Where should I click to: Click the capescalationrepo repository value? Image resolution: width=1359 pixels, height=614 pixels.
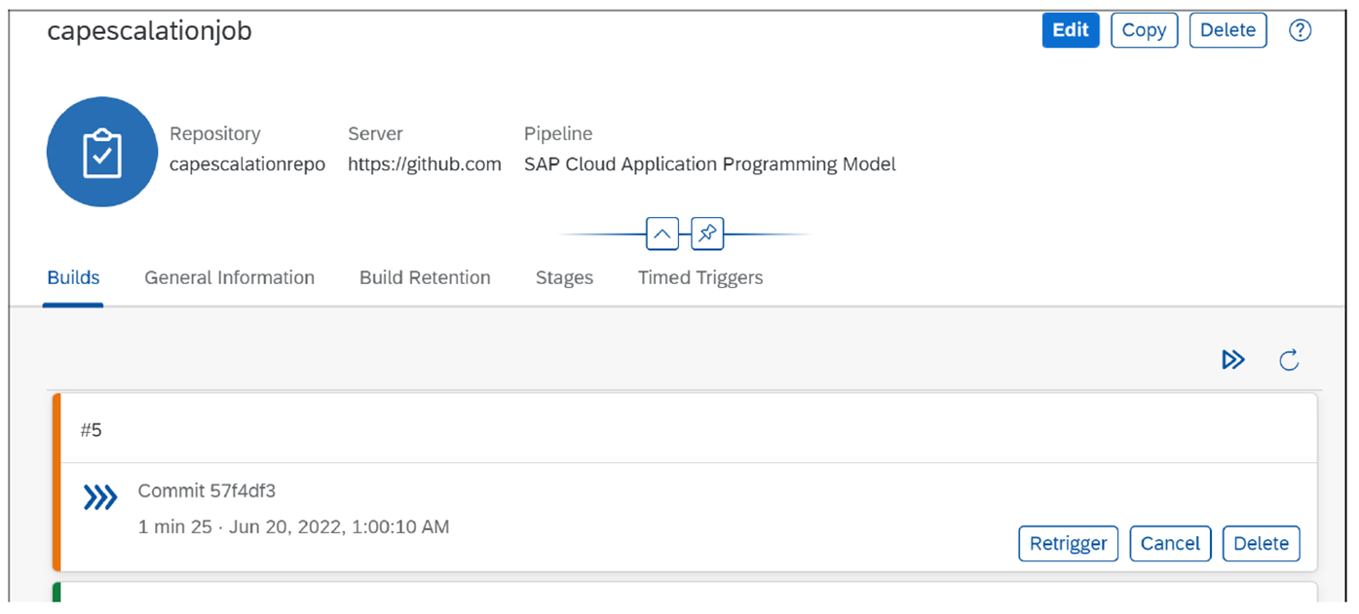247,164
